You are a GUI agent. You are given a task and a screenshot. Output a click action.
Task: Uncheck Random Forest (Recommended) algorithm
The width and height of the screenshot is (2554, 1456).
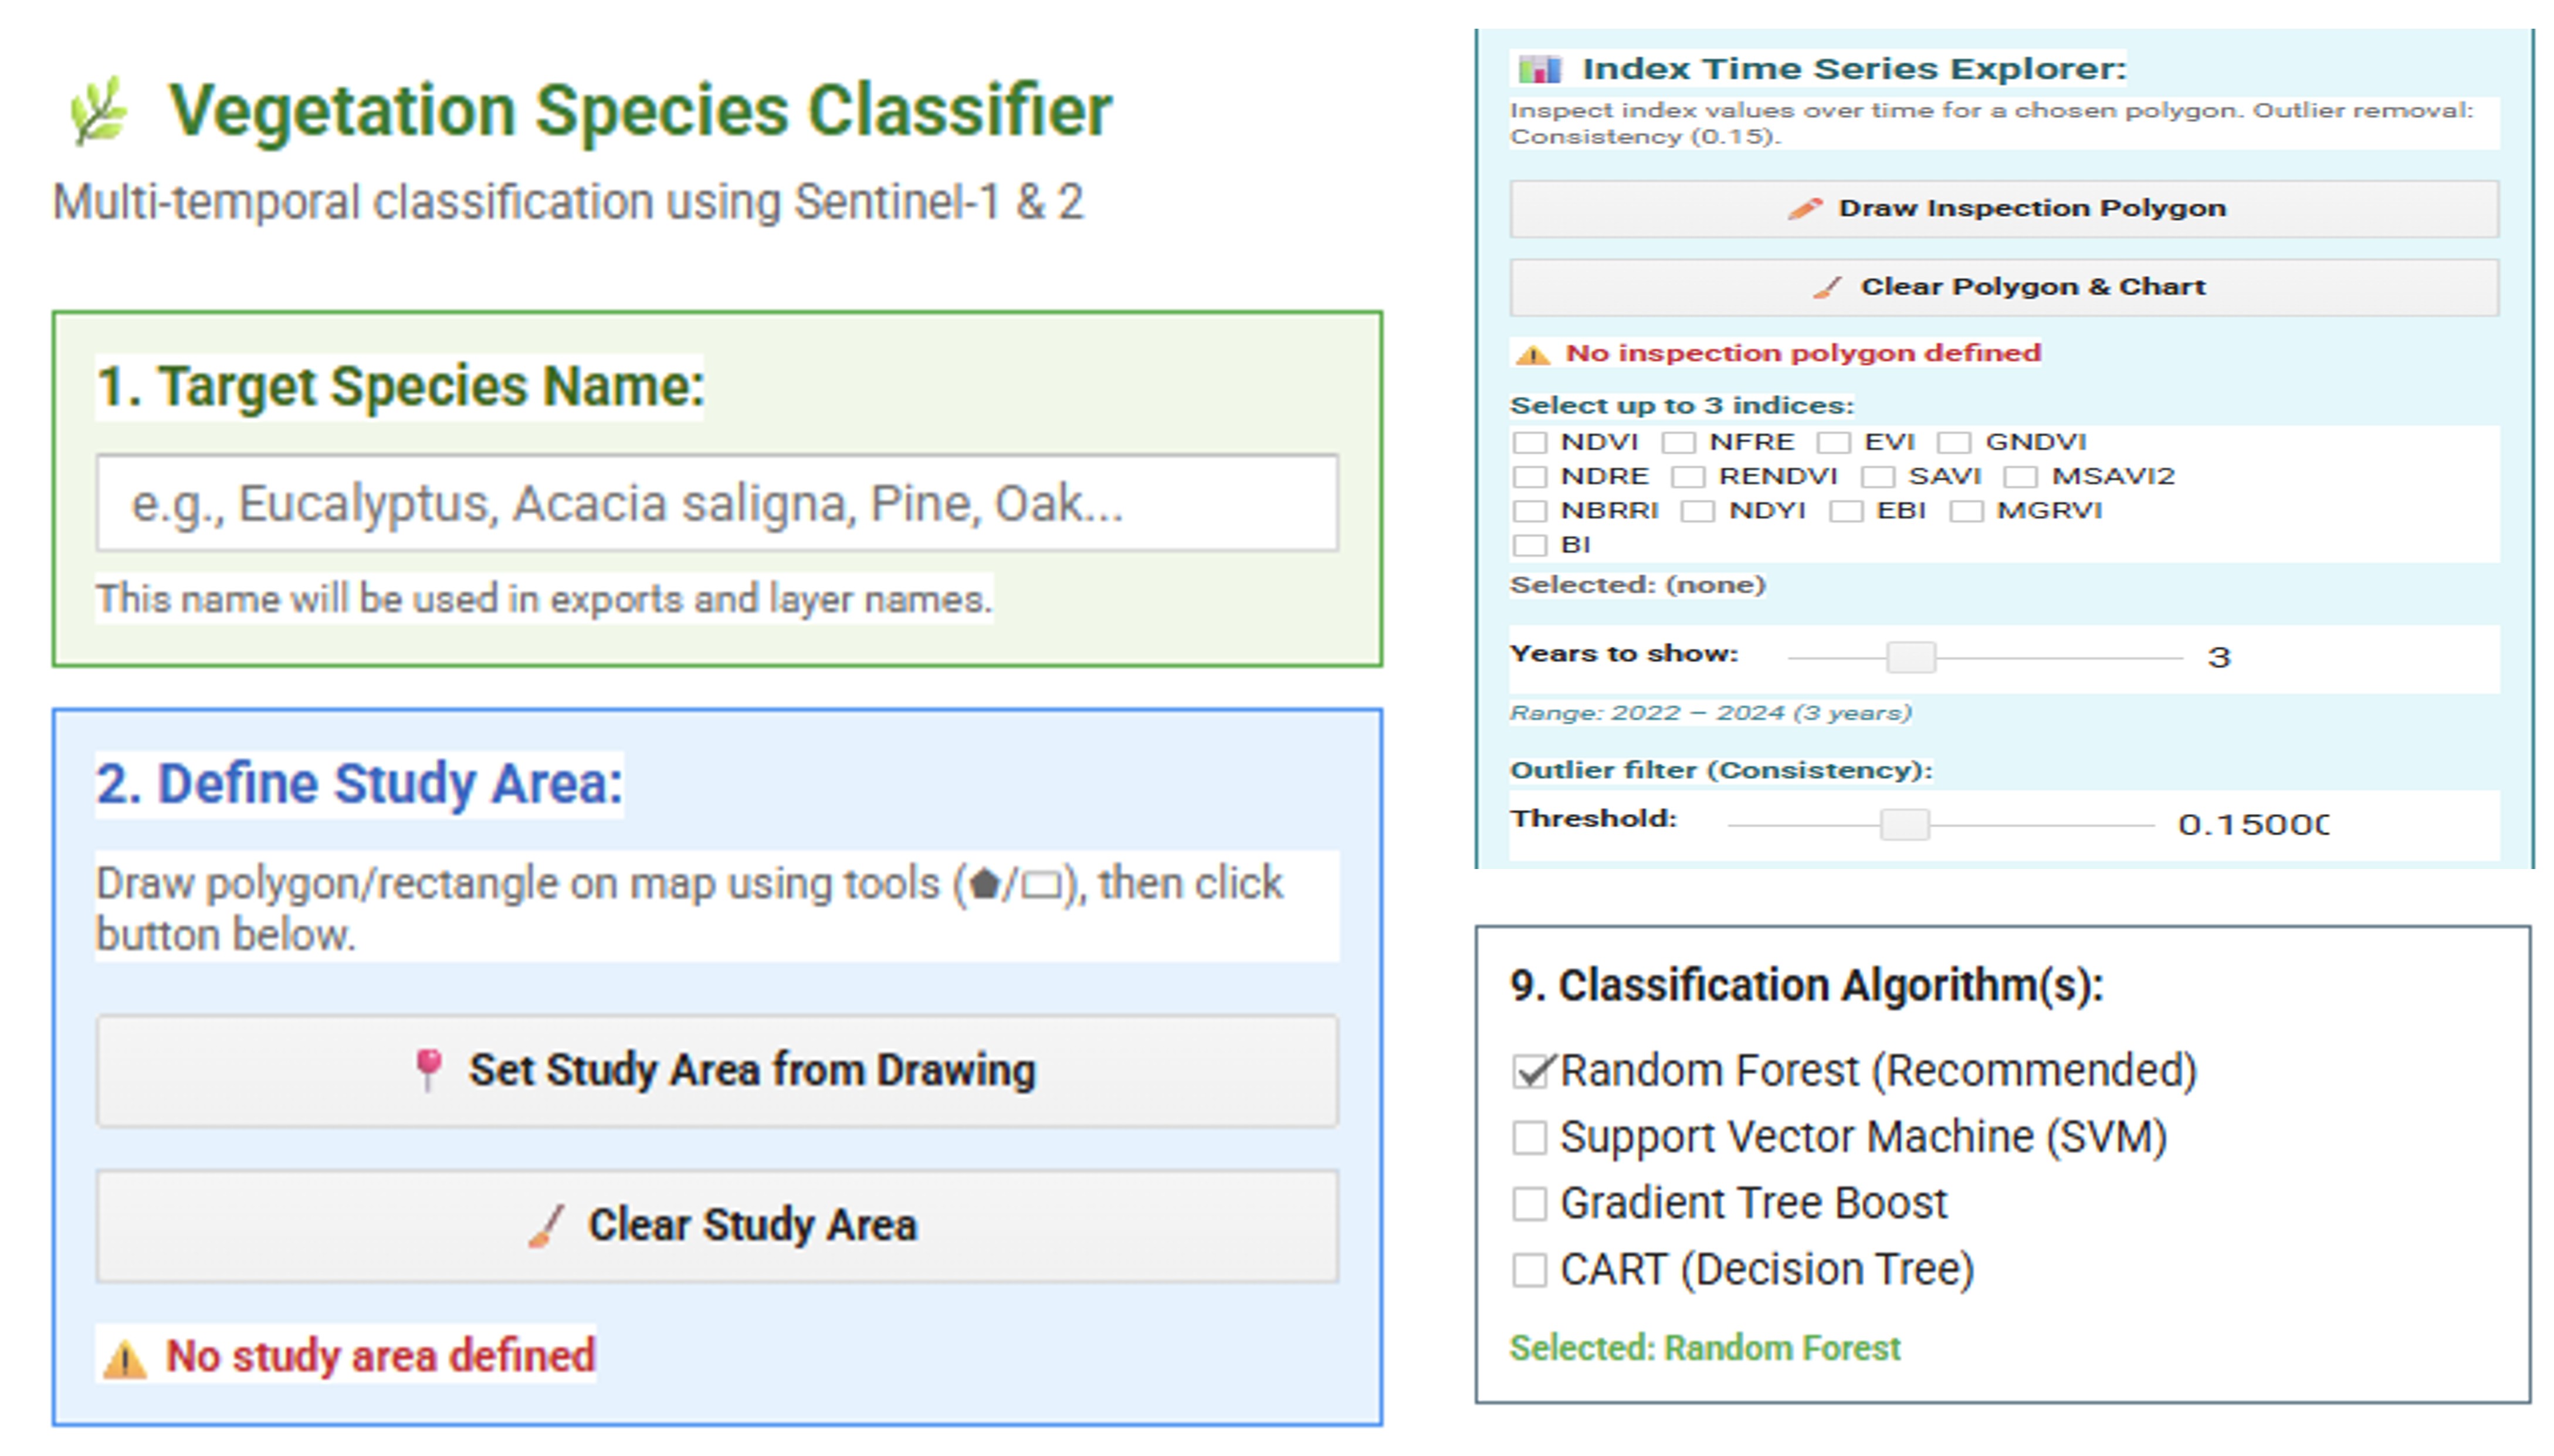tap(1530, 1071)
